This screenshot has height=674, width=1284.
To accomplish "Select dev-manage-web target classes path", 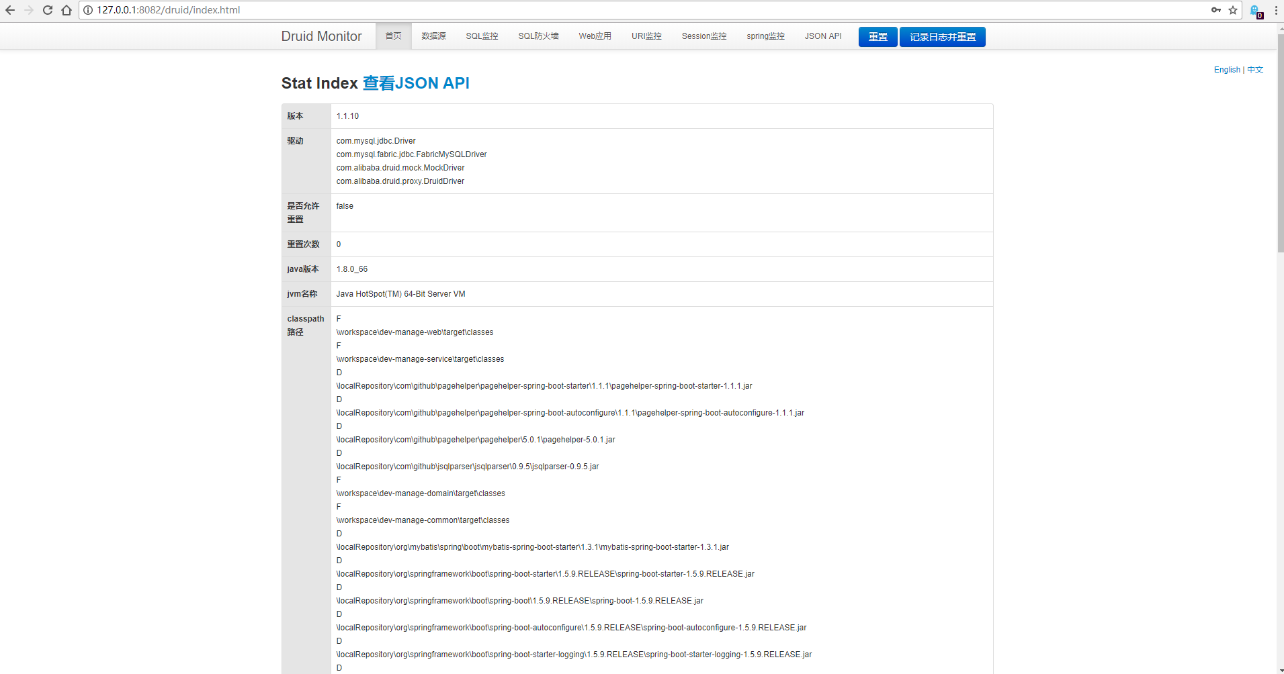I will tap(415, 332).
